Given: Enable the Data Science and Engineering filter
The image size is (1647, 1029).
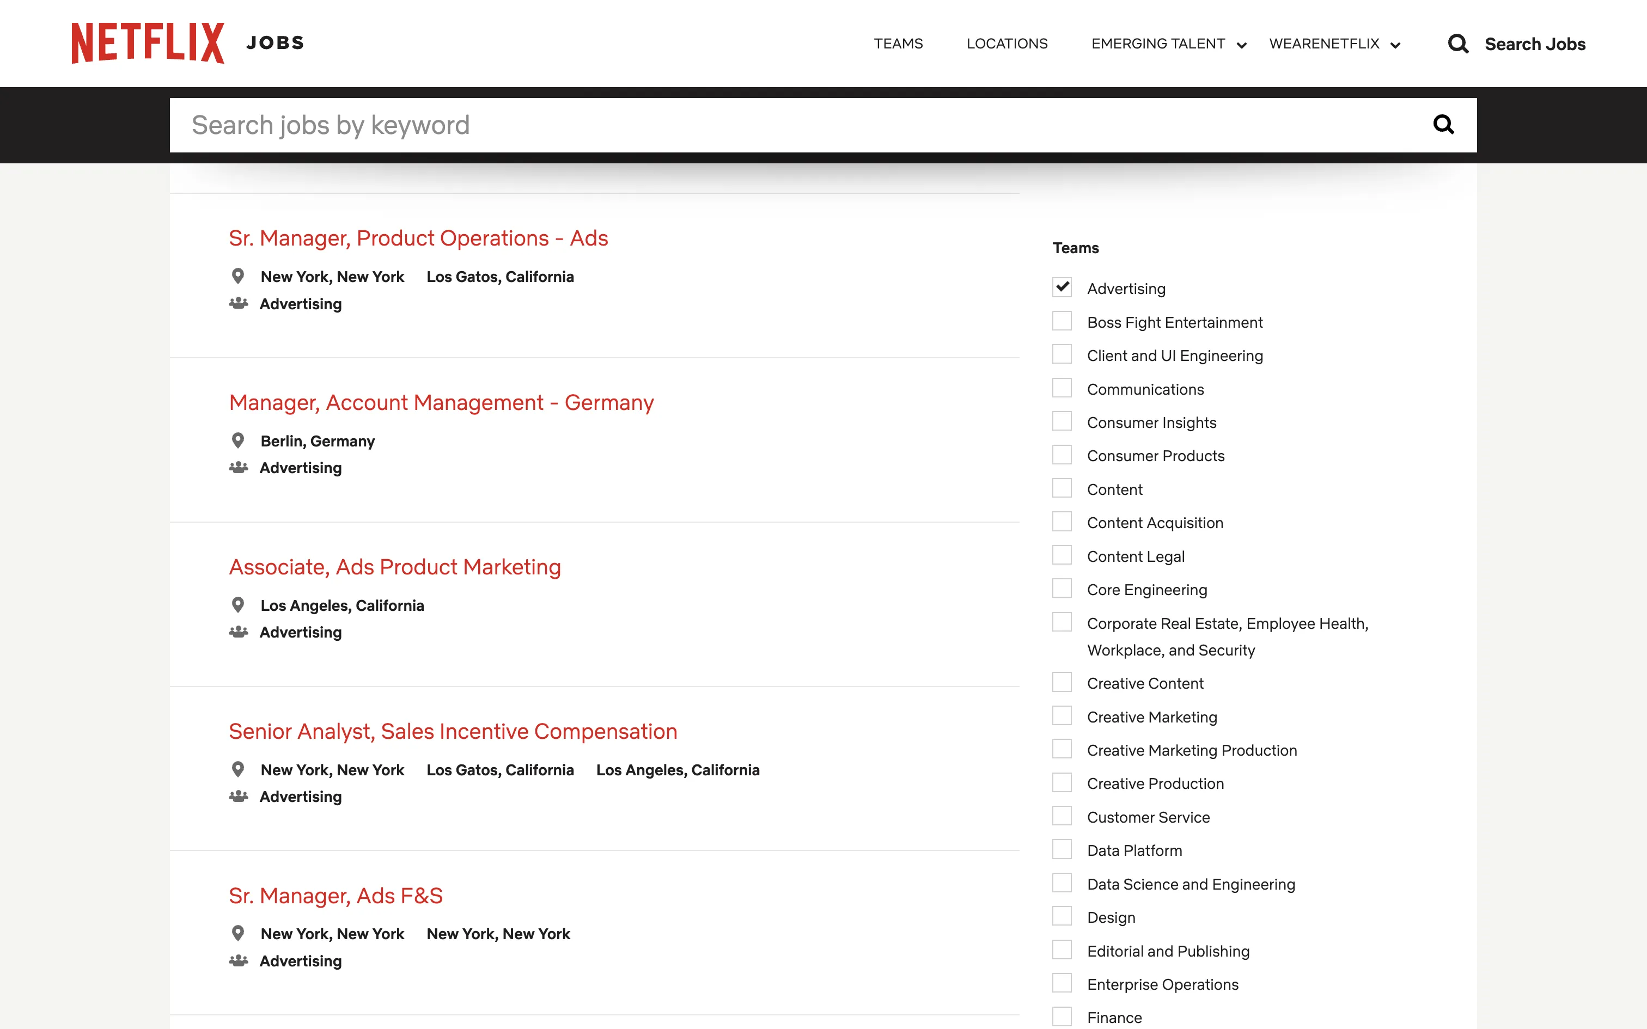Looking at the screenshot, I should 1062,883.
